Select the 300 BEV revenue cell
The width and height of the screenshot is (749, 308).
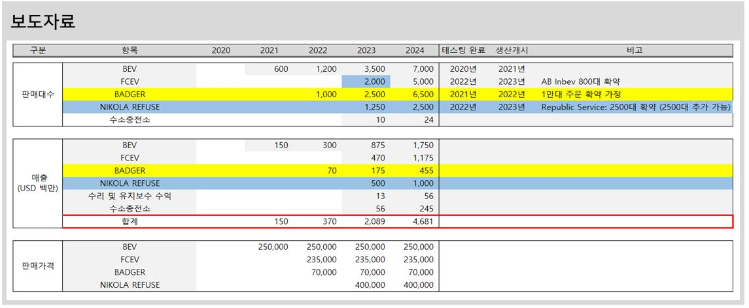[329, 145]
